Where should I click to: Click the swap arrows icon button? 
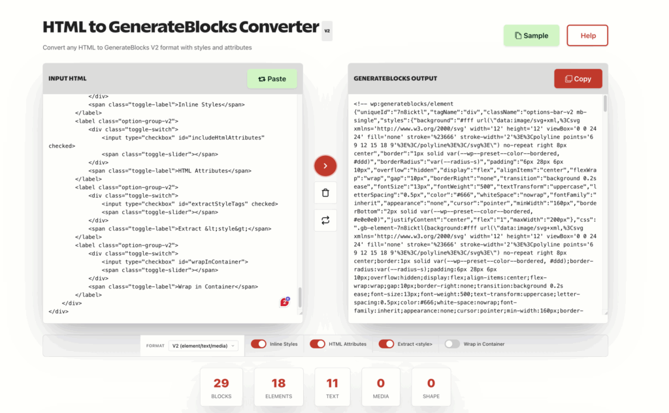[325, 221]
